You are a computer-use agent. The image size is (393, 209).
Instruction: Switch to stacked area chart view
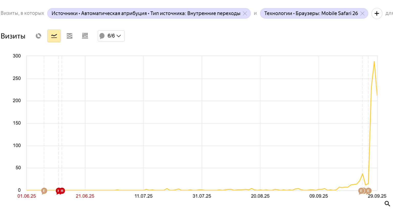(x=69, y=36)
